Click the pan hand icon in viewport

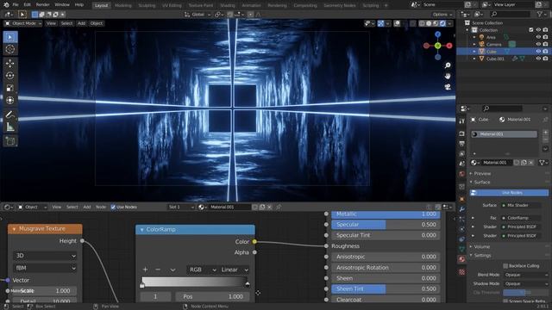448,76
